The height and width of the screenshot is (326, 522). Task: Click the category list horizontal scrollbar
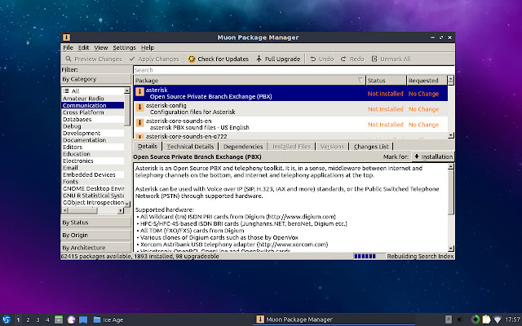click(93, 210)
